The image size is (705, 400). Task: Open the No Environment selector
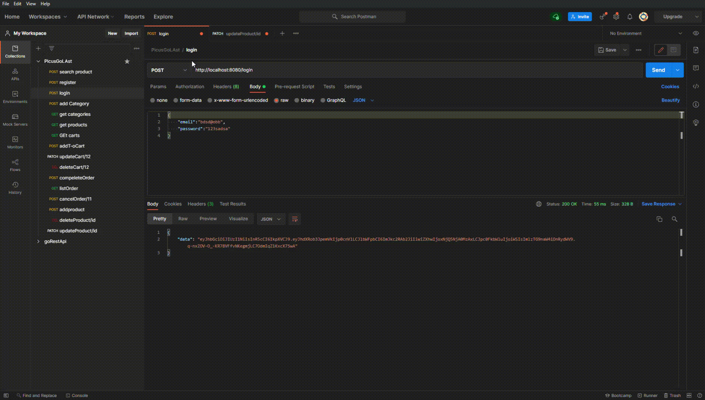[x=645, y=33]
